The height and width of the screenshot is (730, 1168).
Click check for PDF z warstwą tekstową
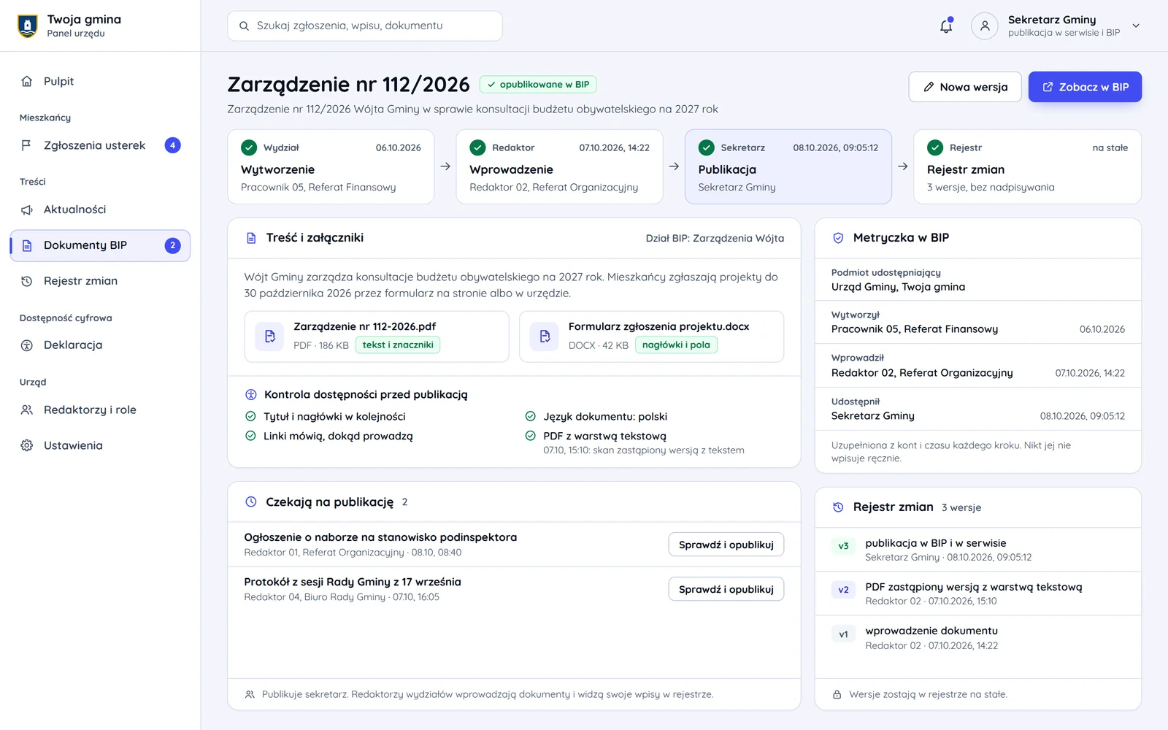pos(531,436)
